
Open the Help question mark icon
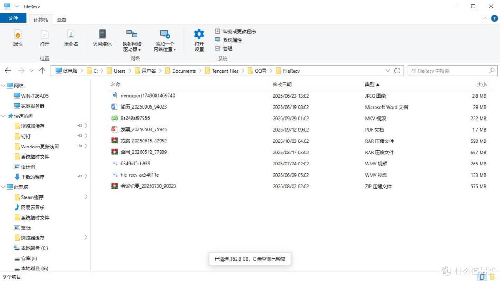(x=494, y=18)
